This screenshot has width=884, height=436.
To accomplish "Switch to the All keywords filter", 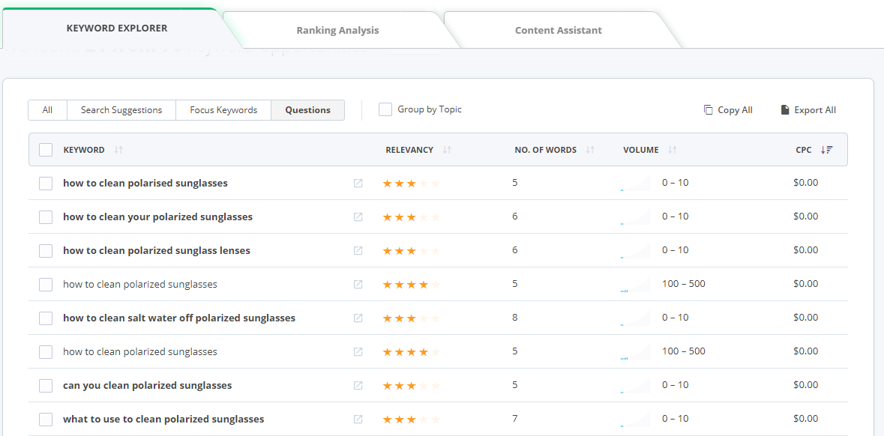I will coord(47,109).
